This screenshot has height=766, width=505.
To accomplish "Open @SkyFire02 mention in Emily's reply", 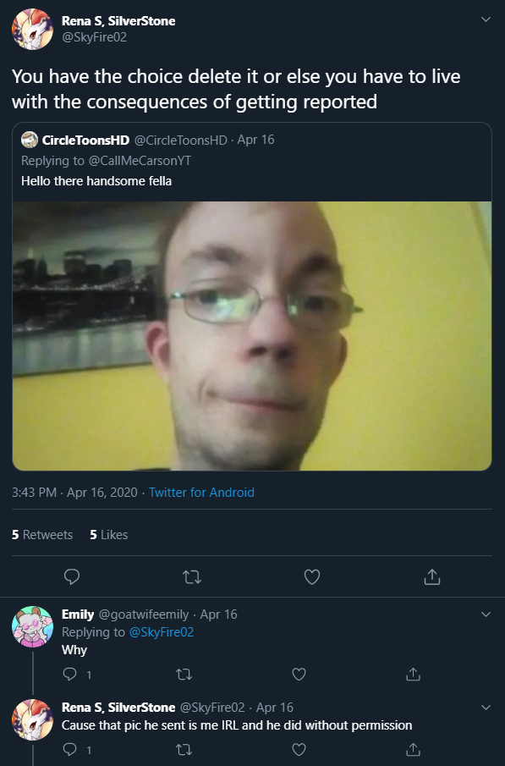I will tap(162, 632).
